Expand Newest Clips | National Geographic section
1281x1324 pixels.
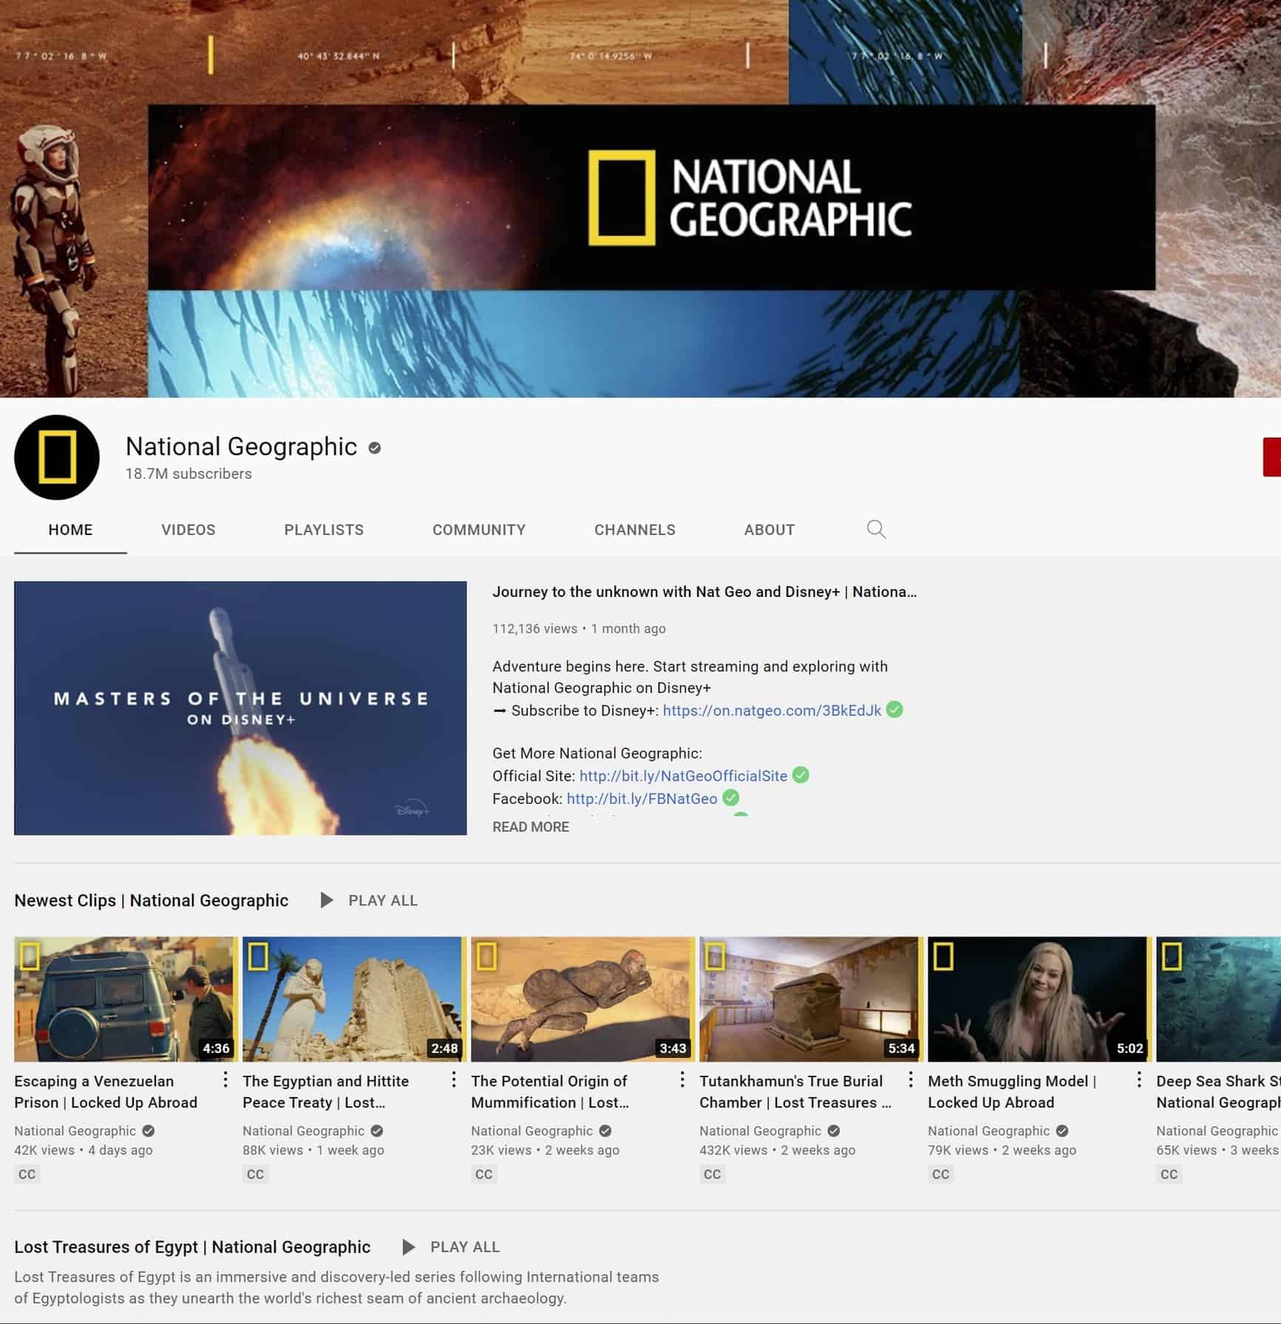click(151, 900)
